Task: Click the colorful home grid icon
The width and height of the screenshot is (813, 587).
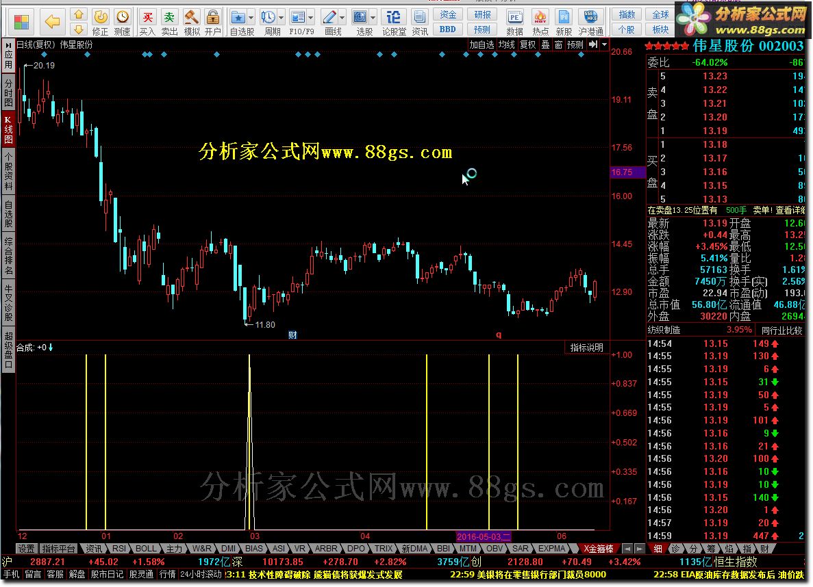Action: click(x=21, y=22)
